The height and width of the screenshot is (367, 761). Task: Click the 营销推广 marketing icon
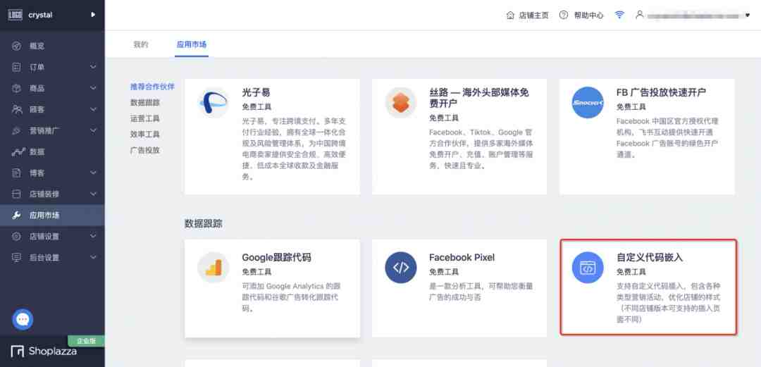pos(17,130)
